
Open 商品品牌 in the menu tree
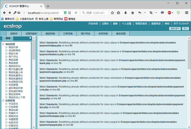(13, 60)
